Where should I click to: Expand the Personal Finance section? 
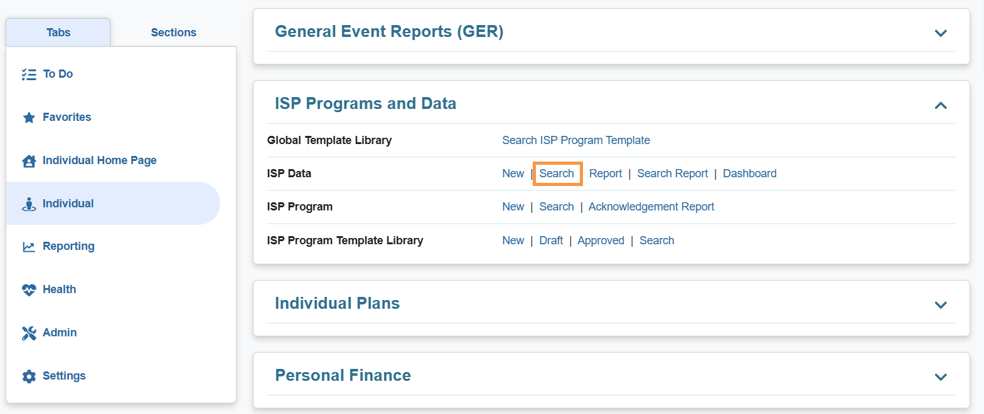(x=940, y=377)
